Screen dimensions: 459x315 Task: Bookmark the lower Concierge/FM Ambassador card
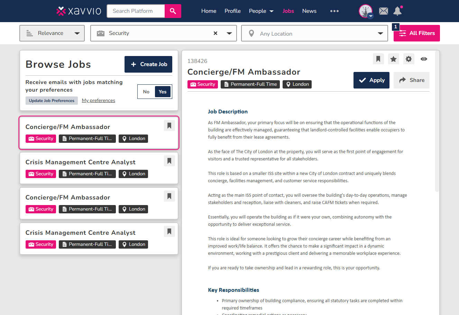pos(169,196)
